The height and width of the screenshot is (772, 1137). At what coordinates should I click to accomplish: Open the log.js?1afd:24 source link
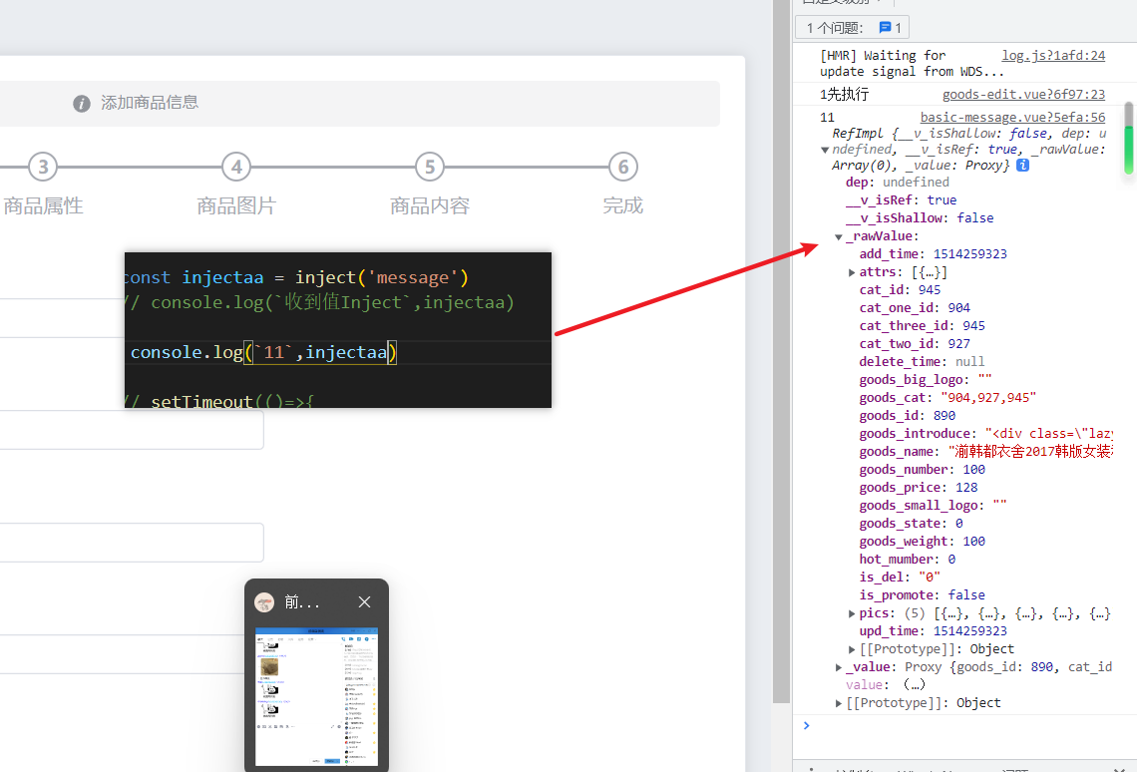tap(1052, 56)
